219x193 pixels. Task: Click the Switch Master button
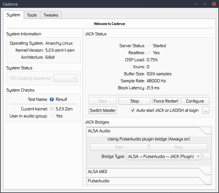pyautogui.click(x=103, y=110)
